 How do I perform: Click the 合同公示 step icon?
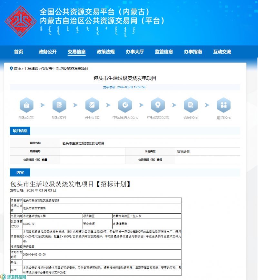pos(191,105)
